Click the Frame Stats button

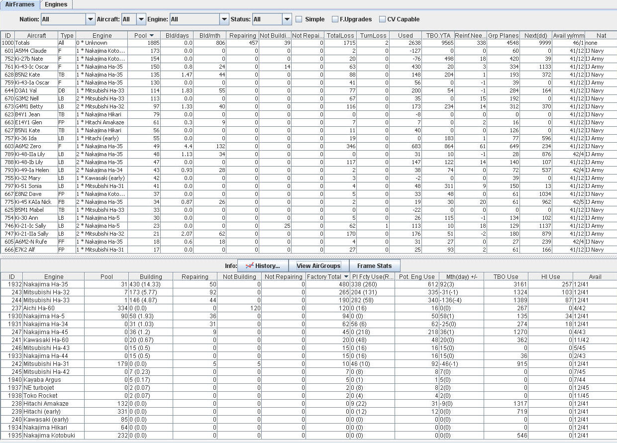click(374, 266)
